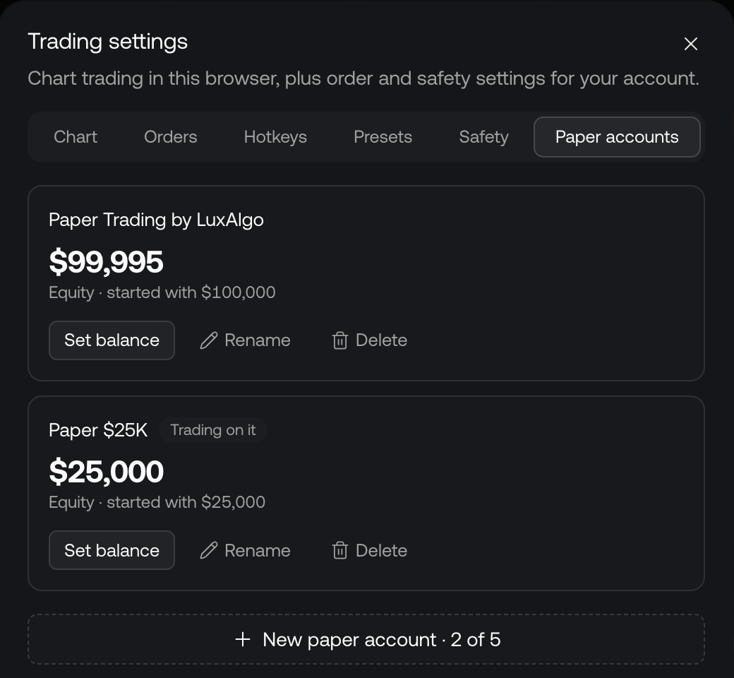This screenshot has height=678, width=734.
Task: Set balance for Paper $25K account
Action: 112,550
